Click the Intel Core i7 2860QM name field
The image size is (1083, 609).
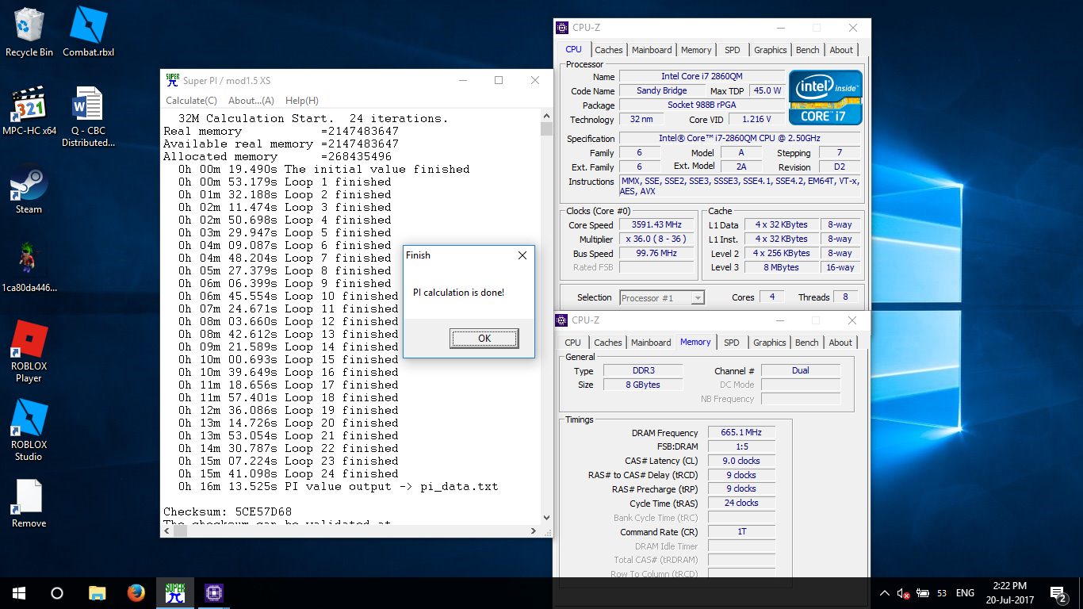(x=702, y=77)
